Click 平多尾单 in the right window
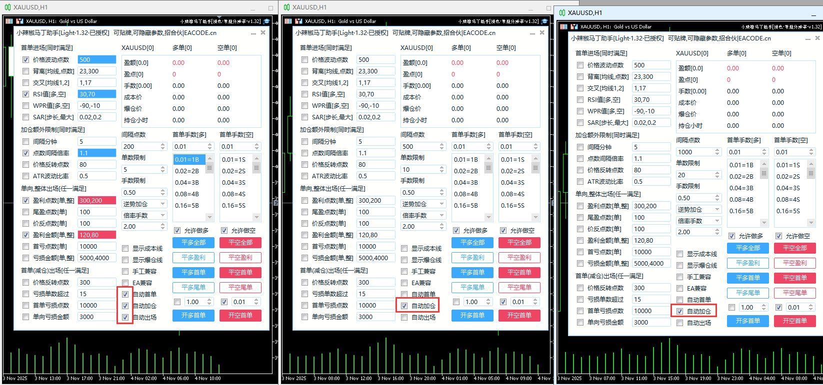 [748, 293]
